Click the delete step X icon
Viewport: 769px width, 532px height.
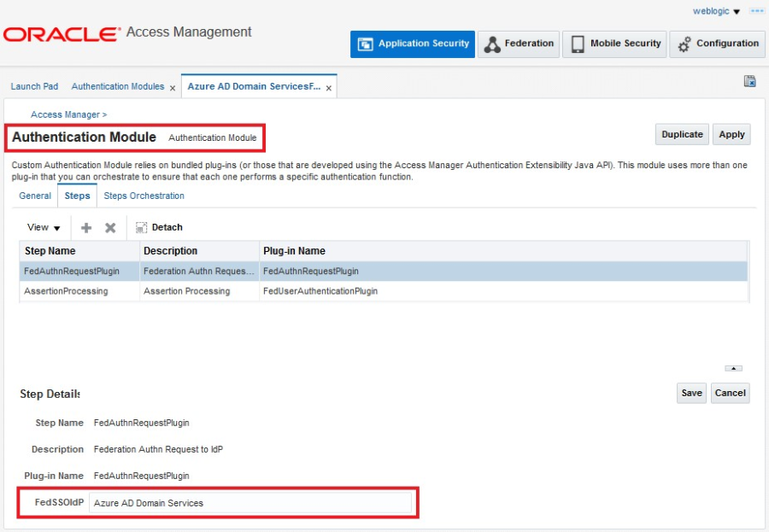coord(110,228)
